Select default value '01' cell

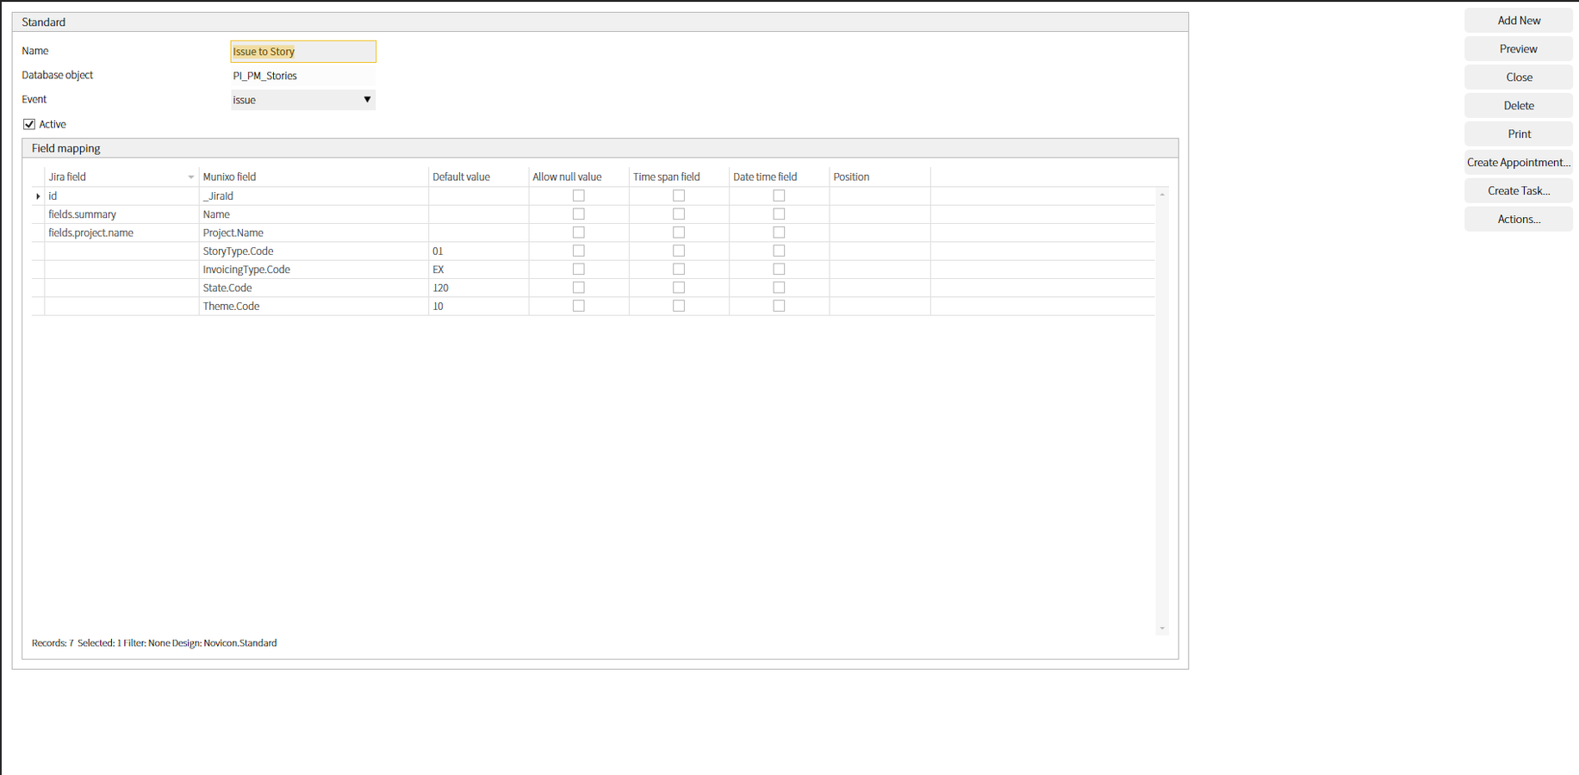tap(478, 251)
